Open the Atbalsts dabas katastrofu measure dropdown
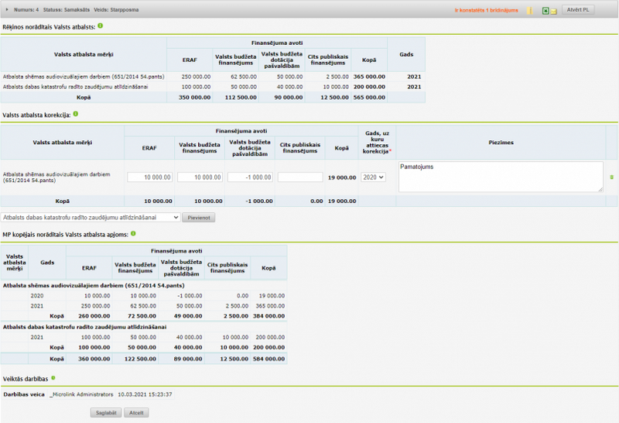The height and width of the screenshot is (423, 619). pyautogui.click(x=91, y=218)
